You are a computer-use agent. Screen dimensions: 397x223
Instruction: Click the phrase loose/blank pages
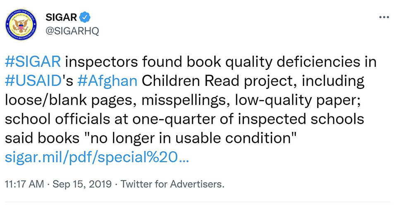pyautogui.click(x=69, y=100)
